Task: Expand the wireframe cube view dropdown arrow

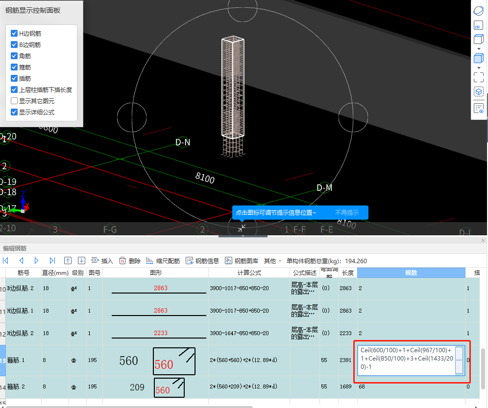Action: (x=479, y=49)
